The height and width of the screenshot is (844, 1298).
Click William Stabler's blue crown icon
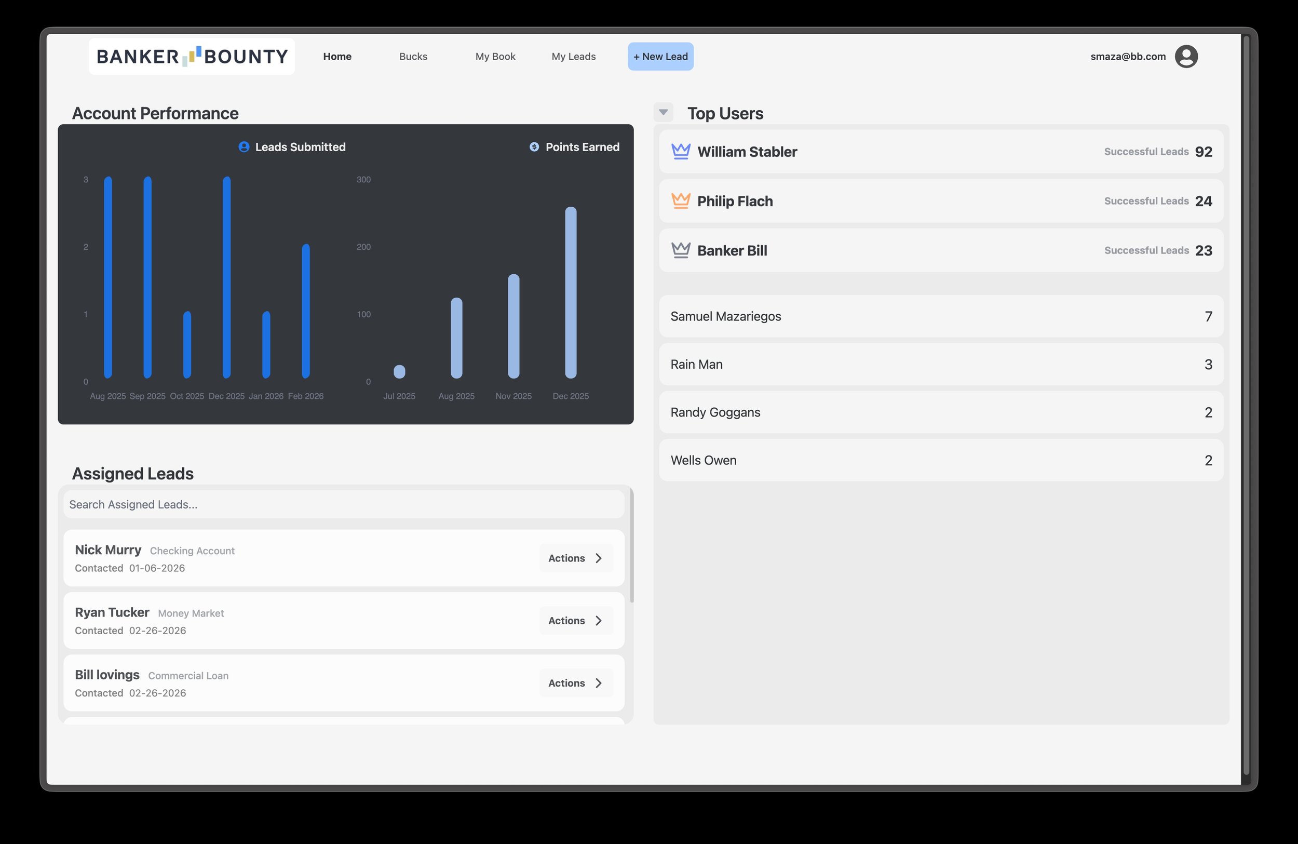[x=680, y=152]
